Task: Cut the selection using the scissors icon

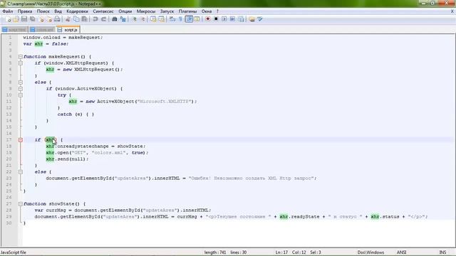Action: click(68, 19)
